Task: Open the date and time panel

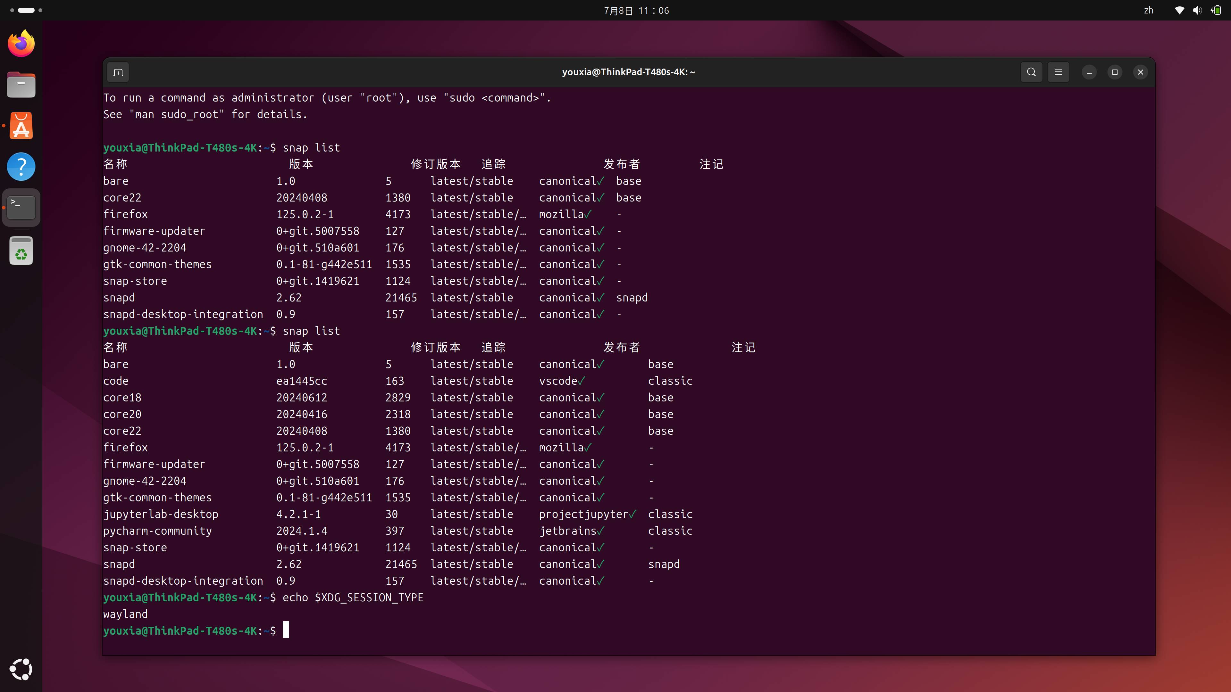Action: [x=636, y=11]
